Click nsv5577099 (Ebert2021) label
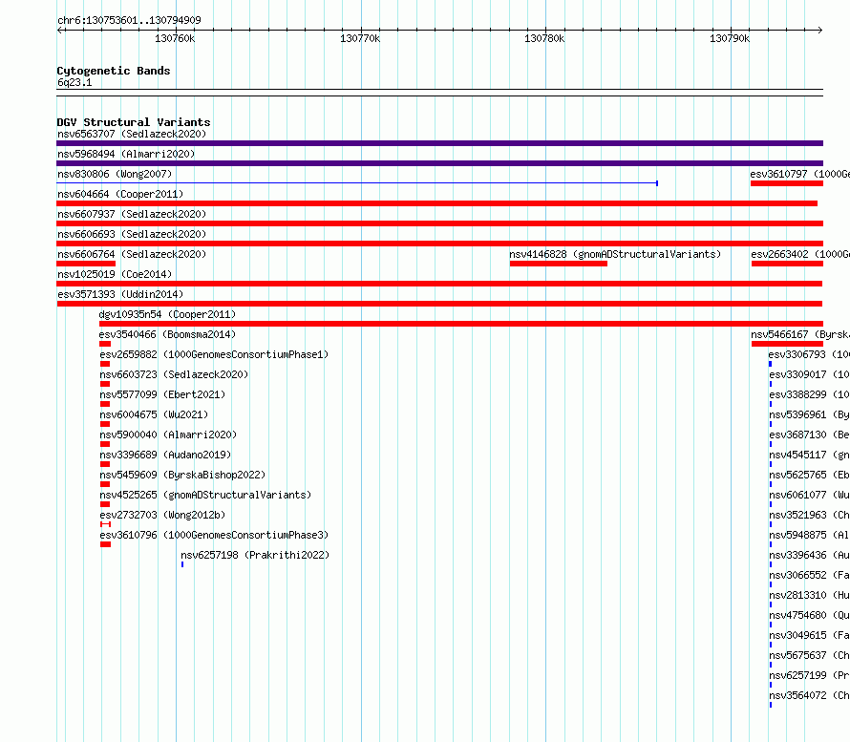This screenshot has width=850, height=742. click(x=162, y=394)
